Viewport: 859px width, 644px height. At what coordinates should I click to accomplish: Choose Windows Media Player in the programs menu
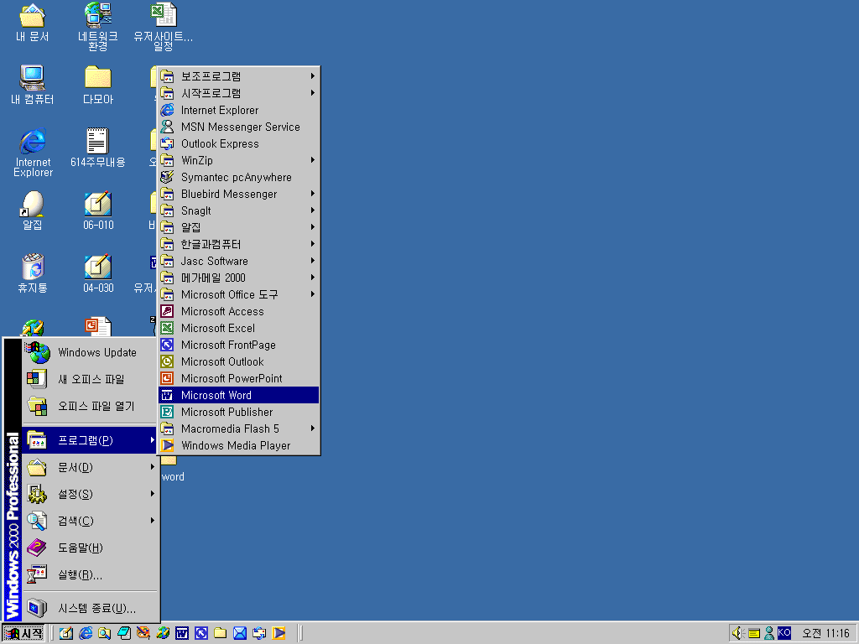tap(238, 446)
